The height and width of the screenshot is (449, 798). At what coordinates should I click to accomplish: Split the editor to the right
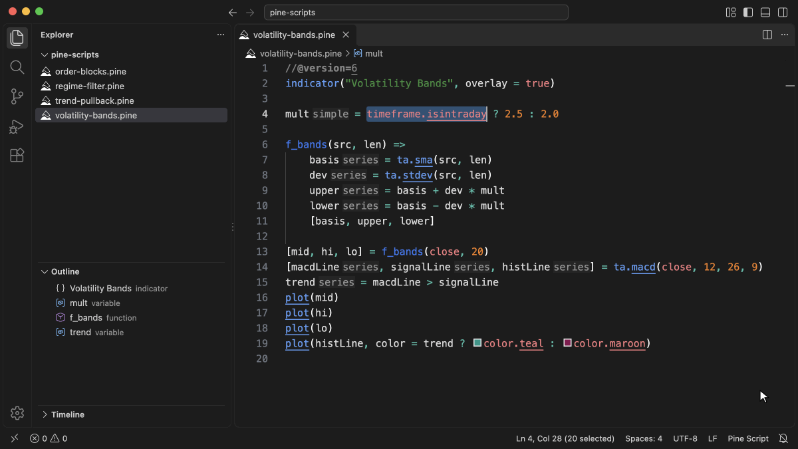point(767,35)
